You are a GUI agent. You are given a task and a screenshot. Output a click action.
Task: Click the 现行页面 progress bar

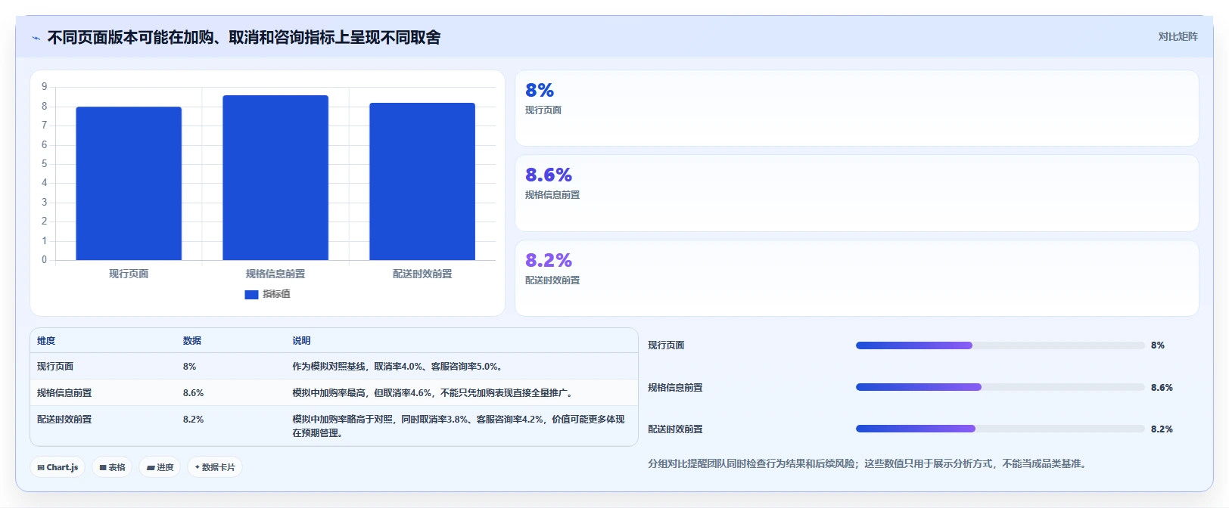point(1000,345)
